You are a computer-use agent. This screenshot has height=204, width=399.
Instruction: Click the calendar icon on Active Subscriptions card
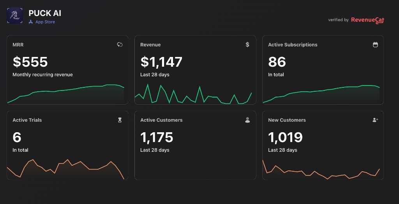[x=375, y=44]
